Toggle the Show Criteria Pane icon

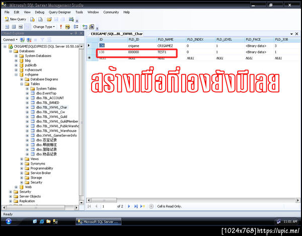[x=14, y=27]
